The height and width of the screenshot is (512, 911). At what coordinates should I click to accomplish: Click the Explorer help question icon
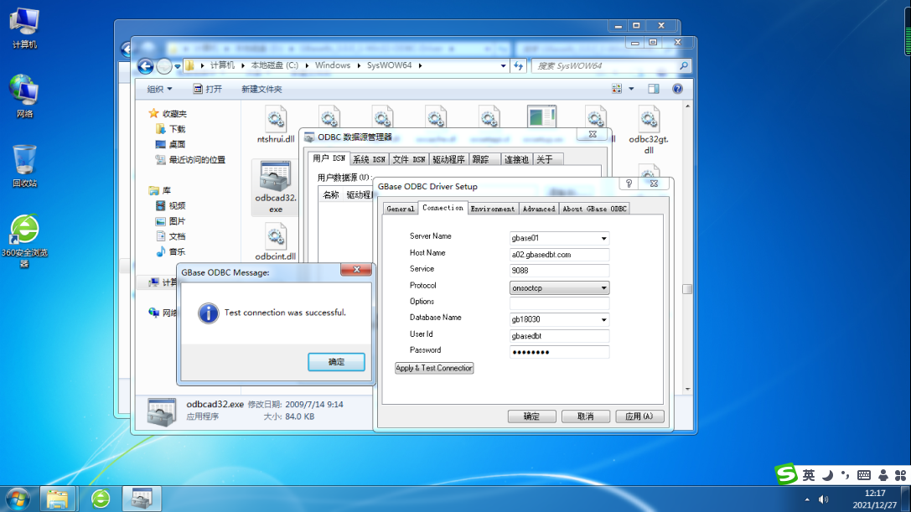coord(677,89)
